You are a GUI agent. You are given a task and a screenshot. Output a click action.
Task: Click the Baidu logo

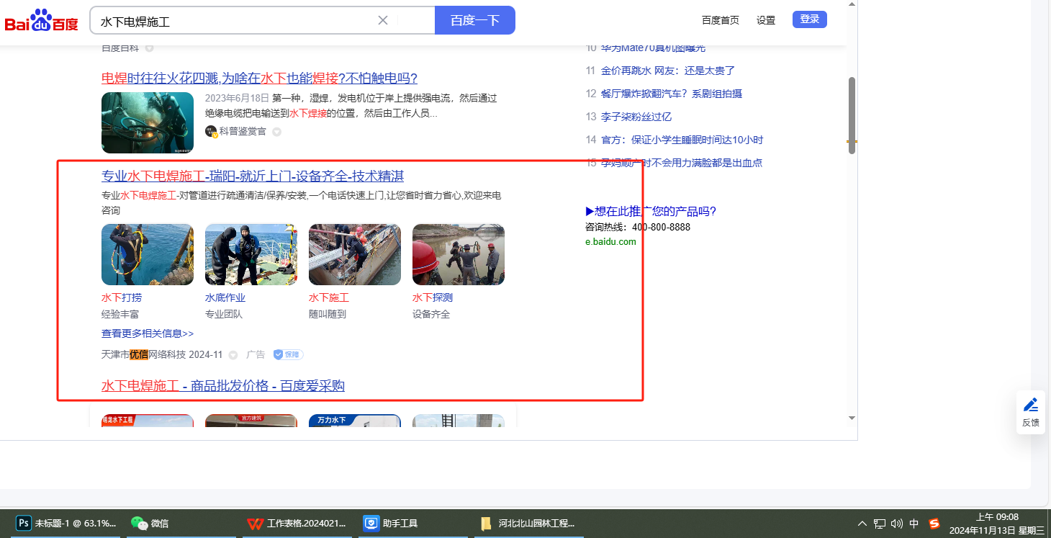click(x=41, y=20)
